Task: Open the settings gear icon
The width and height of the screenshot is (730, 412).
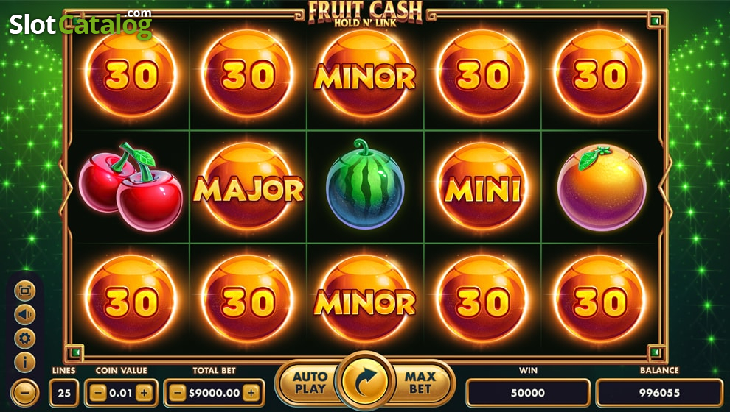Action: coord(24,338)
